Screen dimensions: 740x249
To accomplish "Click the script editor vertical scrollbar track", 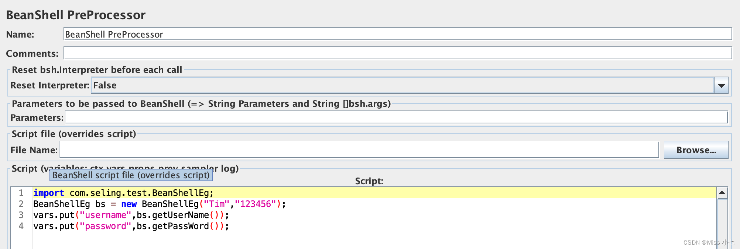I will tap(722, 224).
